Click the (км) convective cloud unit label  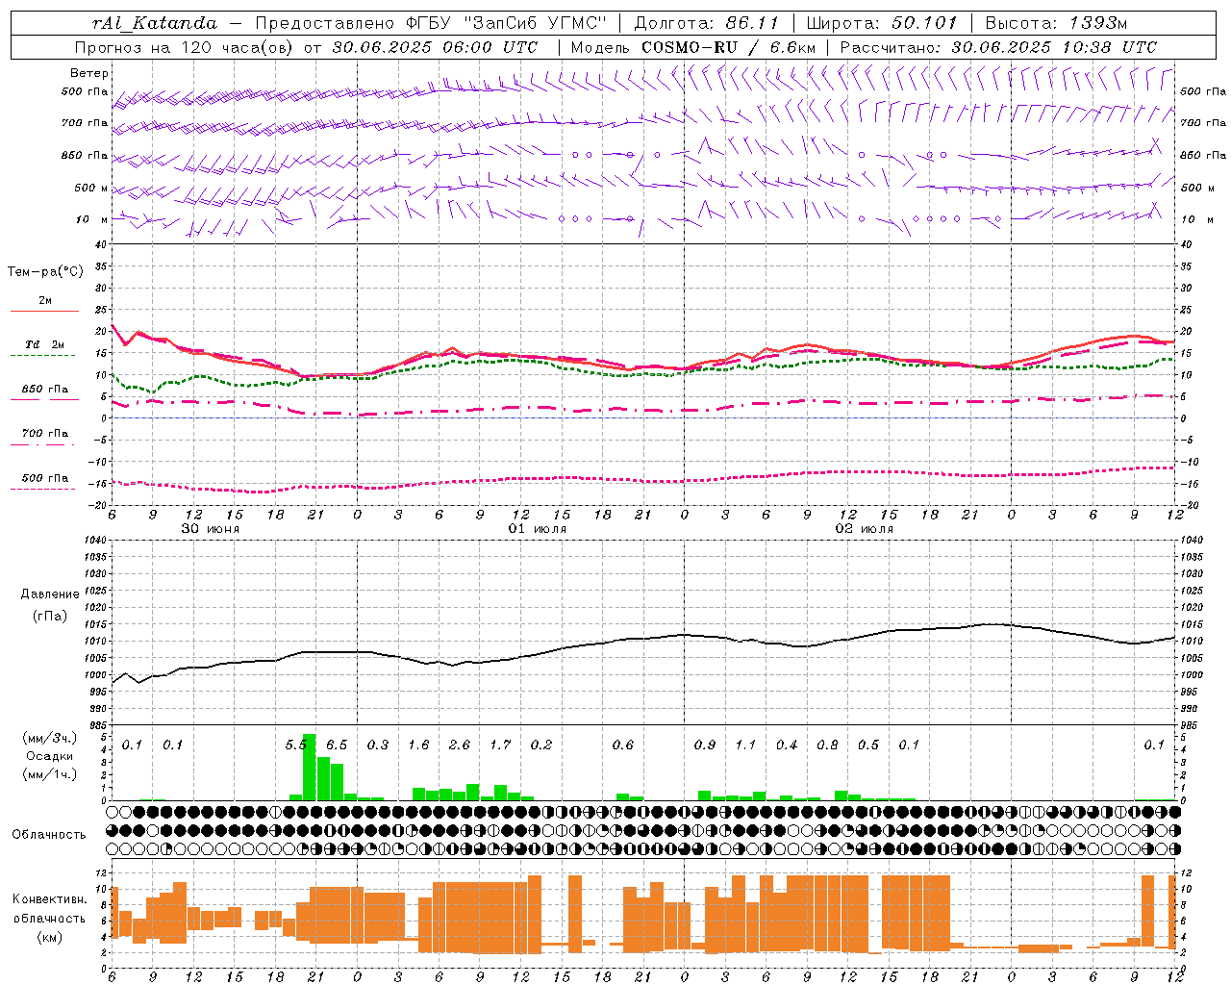[x=49, y=936]
